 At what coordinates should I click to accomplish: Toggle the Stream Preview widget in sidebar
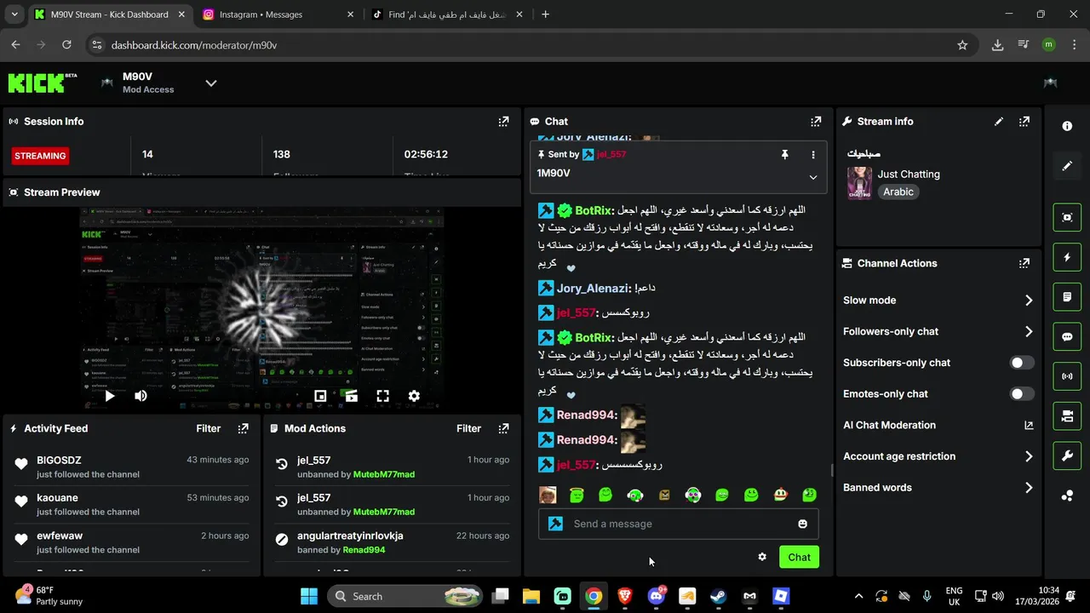pyautogui.click(x=1067, y=217)
